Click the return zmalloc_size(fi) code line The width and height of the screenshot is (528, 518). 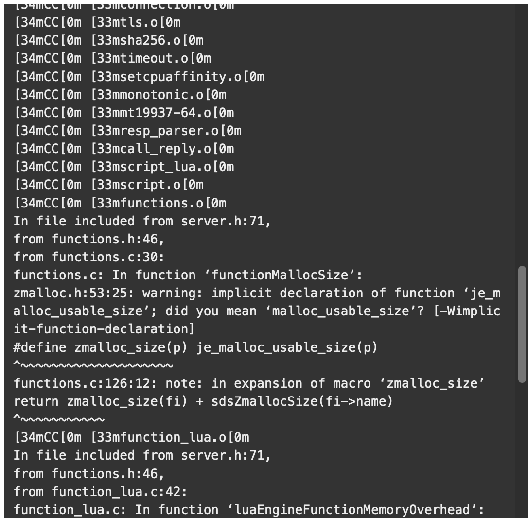(x=203, y=401)
